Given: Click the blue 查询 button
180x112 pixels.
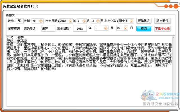Looking at the screenshot, I should (144, 28).
